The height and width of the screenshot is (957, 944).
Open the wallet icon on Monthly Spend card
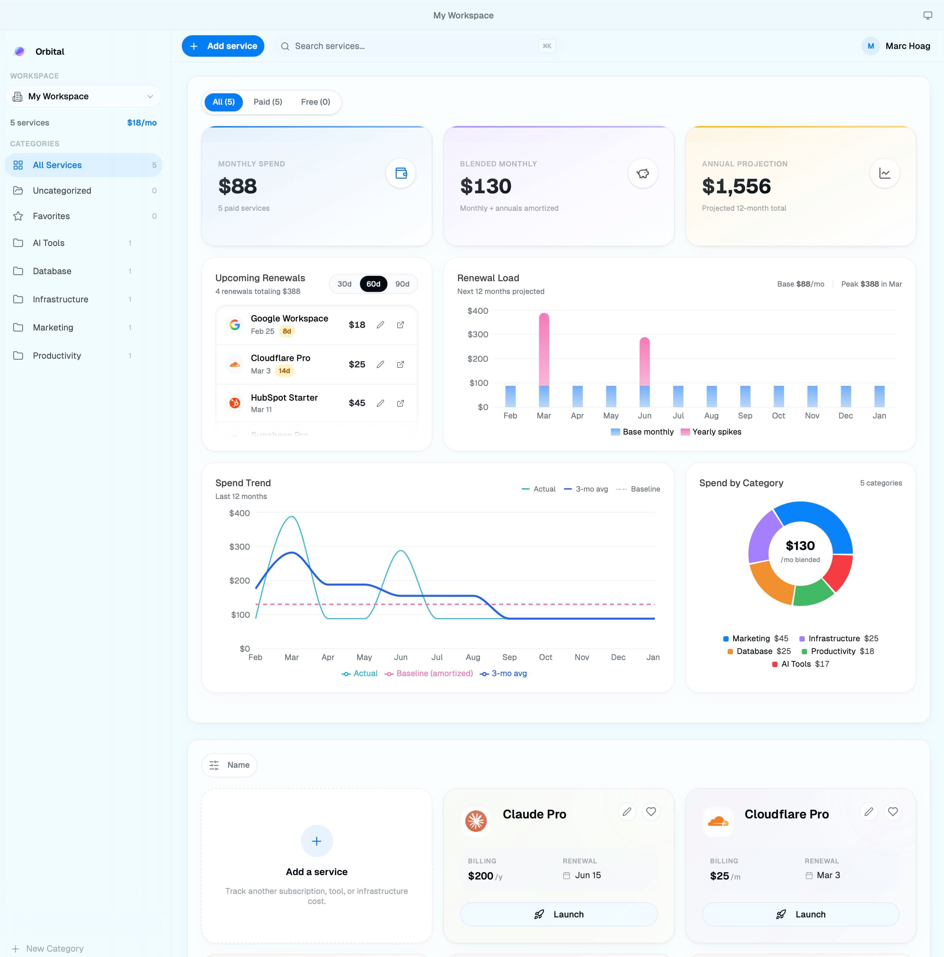[x=400, y=173]
